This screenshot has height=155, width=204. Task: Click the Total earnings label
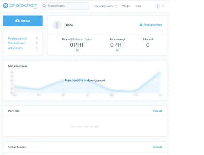point(117,39)
